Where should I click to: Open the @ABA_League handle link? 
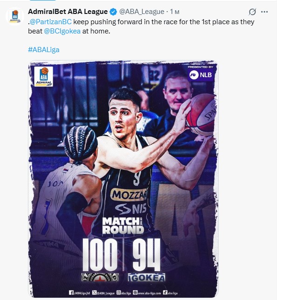tap(142, 12)
